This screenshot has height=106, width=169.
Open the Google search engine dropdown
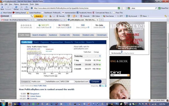pos(130,8)
